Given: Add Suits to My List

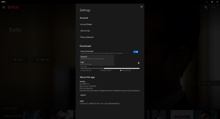Looking at the screenshot, I should coord(43,59).
